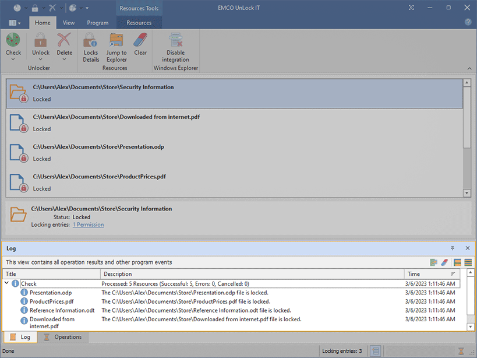Switch to the View ribbon tab

coord(69,23)
